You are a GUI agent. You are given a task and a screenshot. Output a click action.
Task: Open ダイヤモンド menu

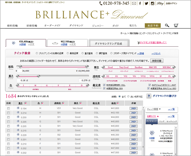76,26
